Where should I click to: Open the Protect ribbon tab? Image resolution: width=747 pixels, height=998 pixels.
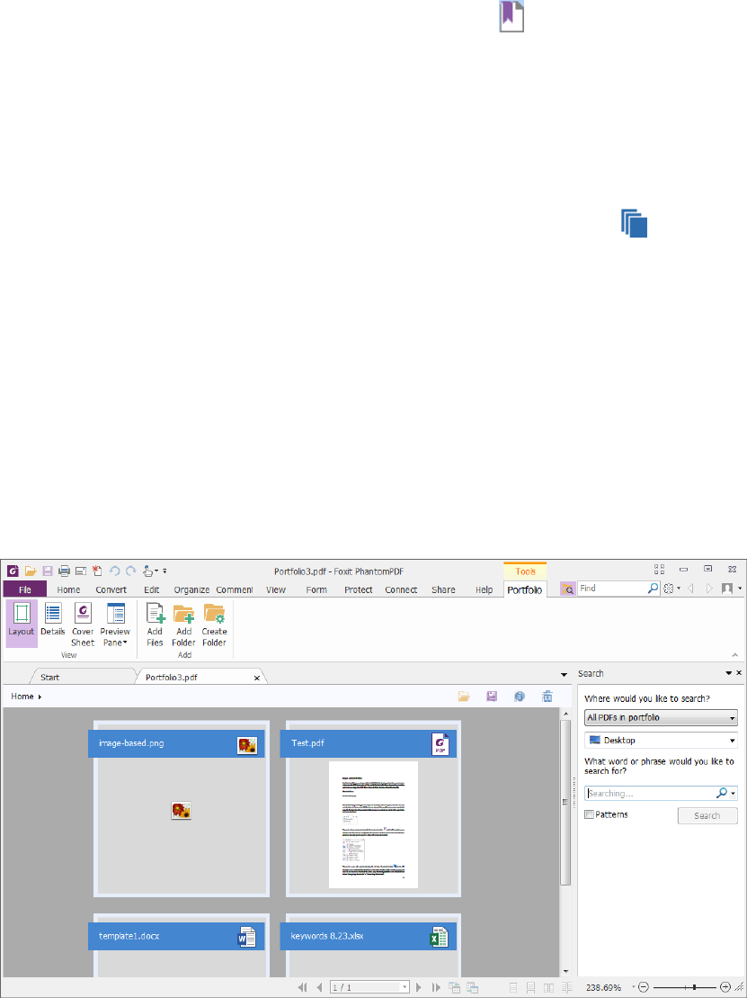(x=359, y=590)
